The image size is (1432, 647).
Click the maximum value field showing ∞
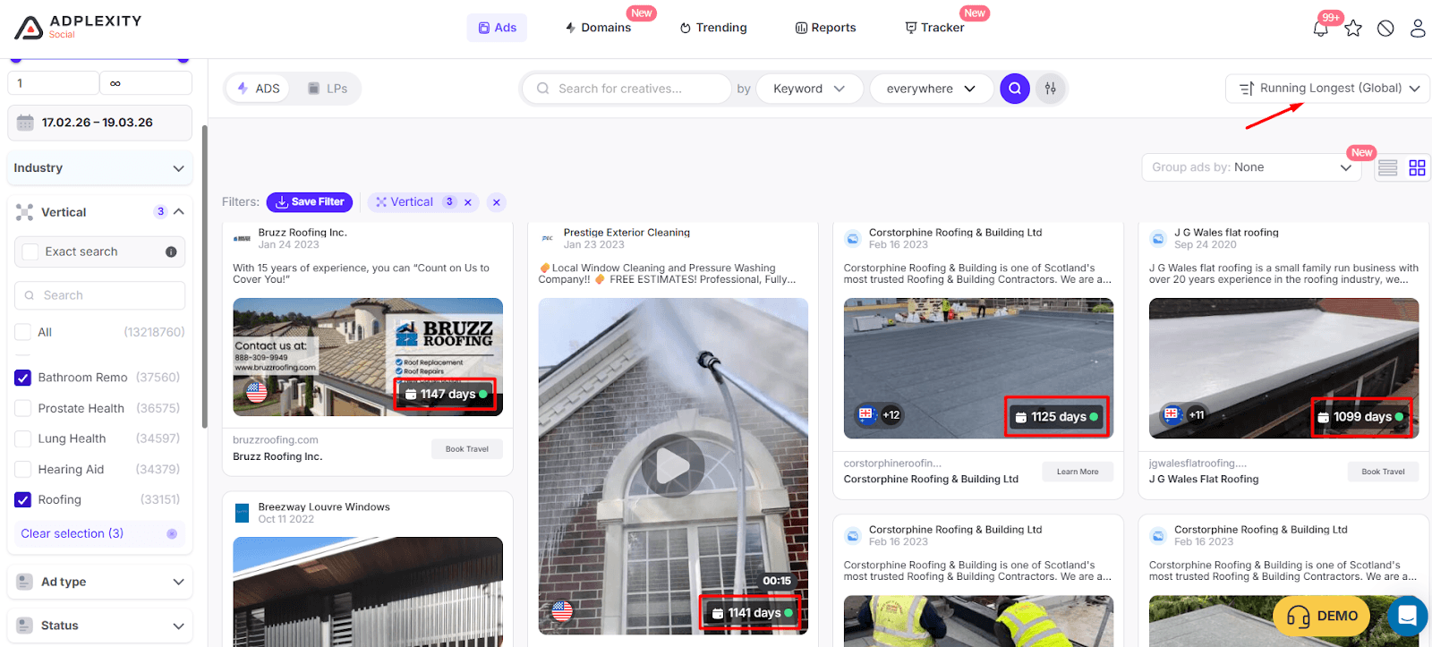pos(146,83)
